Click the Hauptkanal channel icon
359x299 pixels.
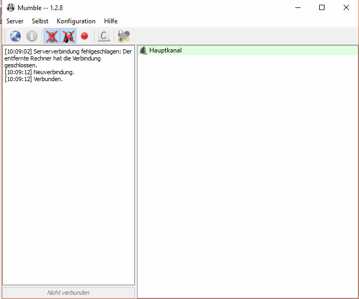143,50
